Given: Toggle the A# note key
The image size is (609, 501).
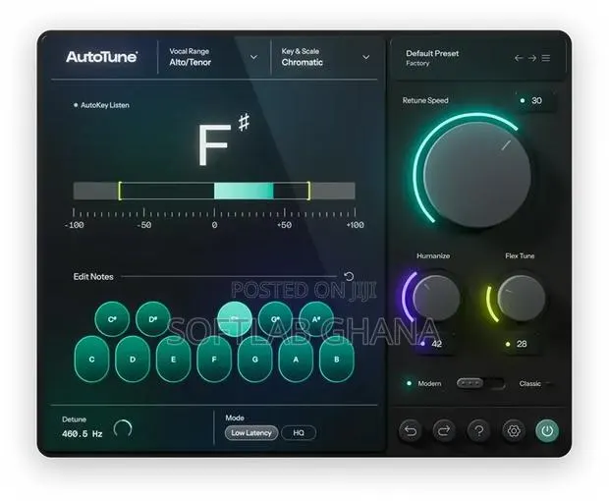Looking at the screenshot, I should tap(316, 319).
